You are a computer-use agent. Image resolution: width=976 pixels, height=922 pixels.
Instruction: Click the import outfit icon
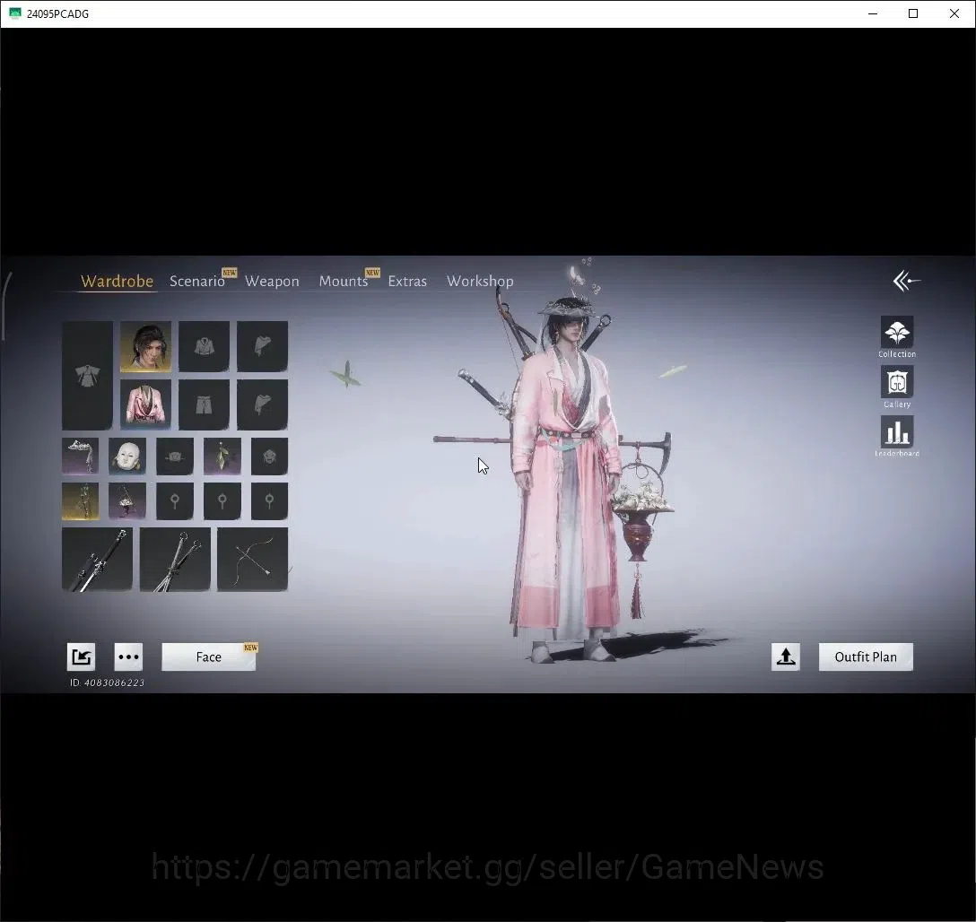(81, 657)
